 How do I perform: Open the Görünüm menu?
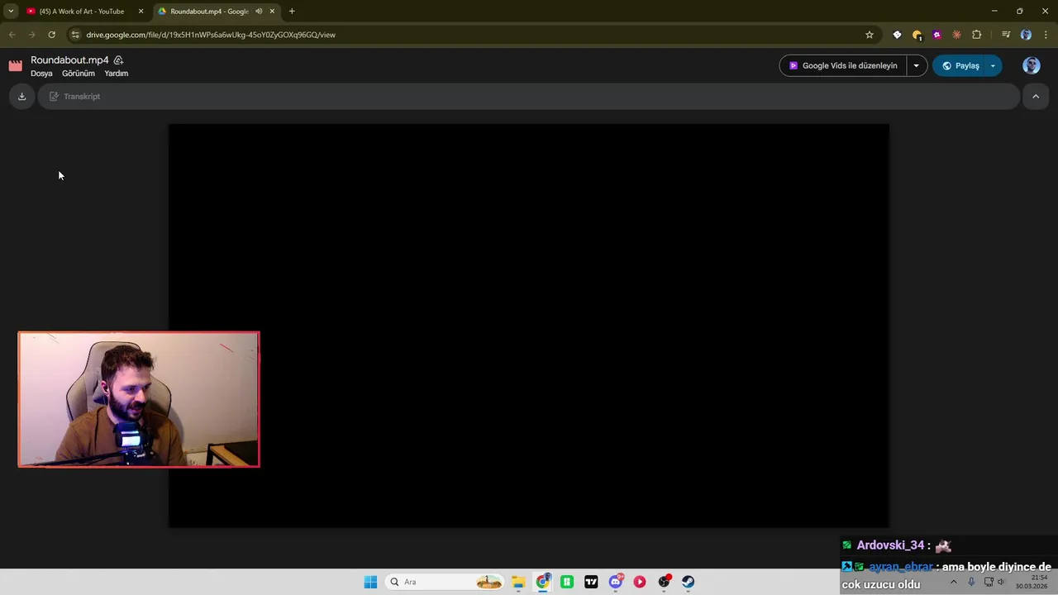tap(79, 74)
